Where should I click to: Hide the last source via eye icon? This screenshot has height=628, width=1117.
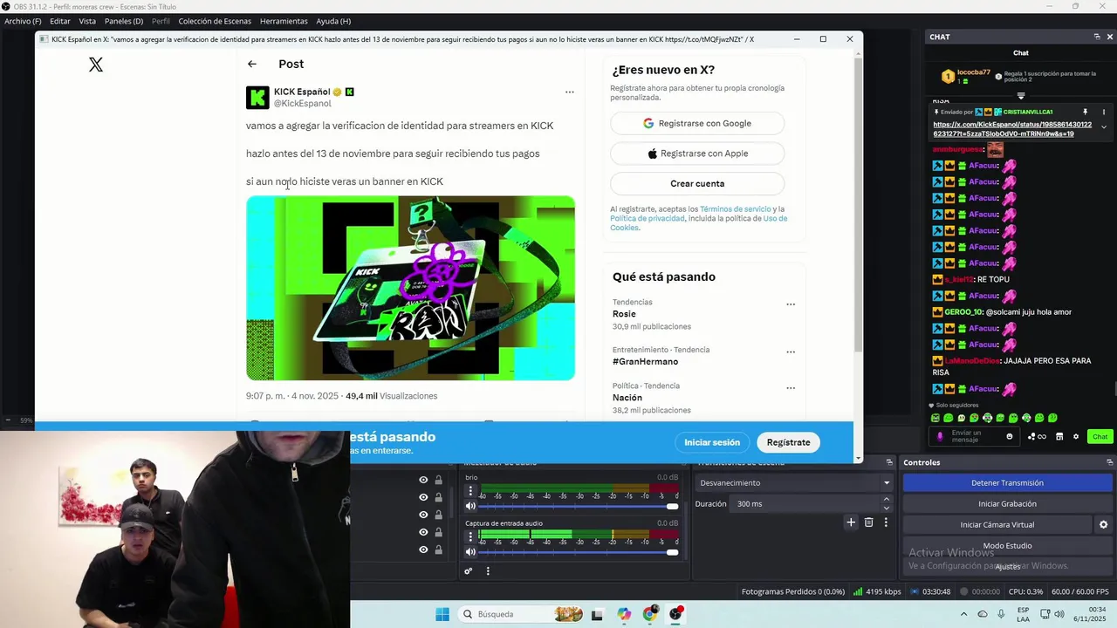[423, 549]
